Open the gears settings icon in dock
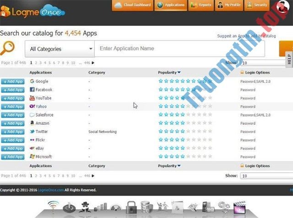This screenshot has width=293, height=218. (x=223, y=207)
